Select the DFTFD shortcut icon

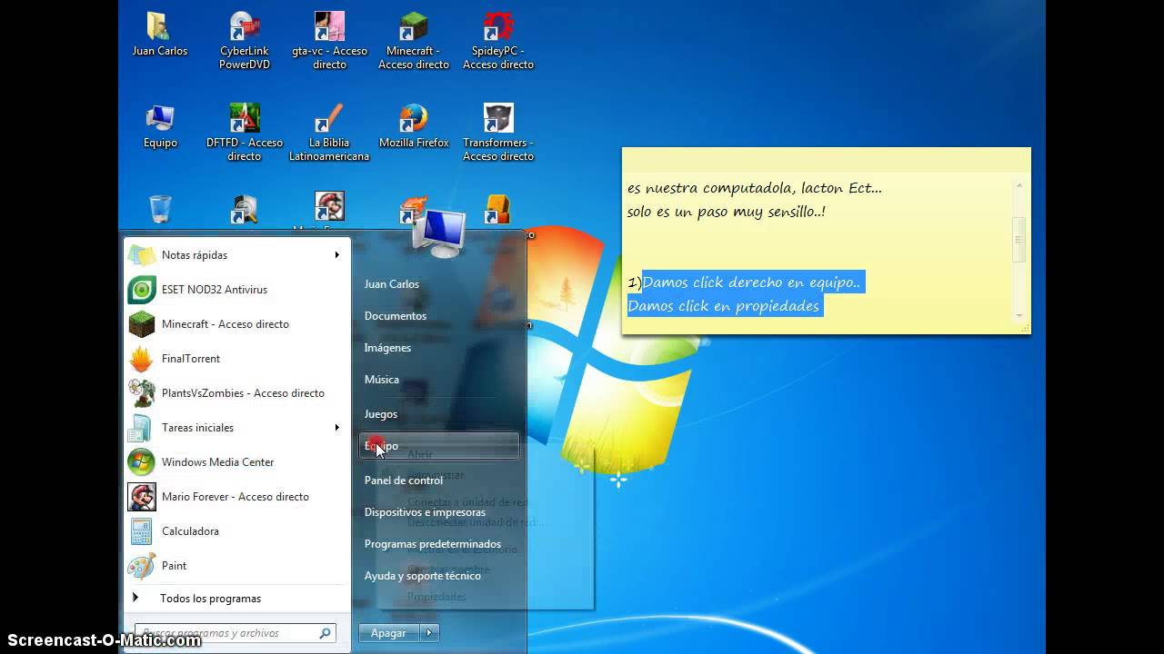pyautogui.click(x=244, y=133)
